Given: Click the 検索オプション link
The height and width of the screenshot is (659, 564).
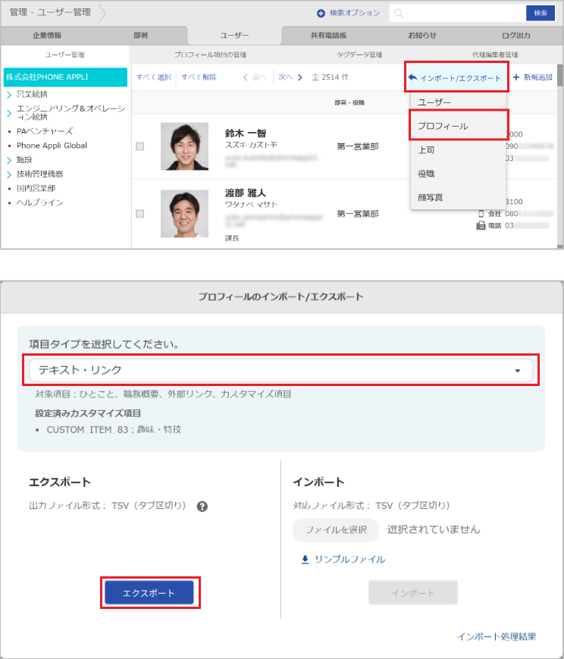Looking at the screenshot, I should (354, 13).
